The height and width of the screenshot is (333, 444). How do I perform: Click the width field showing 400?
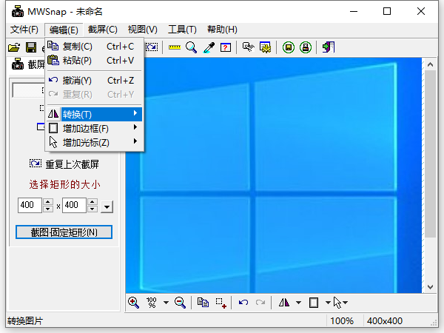click(x=30, y=205)
